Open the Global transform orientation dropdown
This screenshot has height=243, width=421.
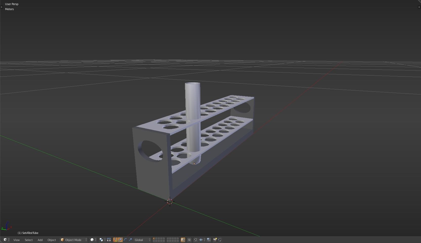click(x=142, y=240)
